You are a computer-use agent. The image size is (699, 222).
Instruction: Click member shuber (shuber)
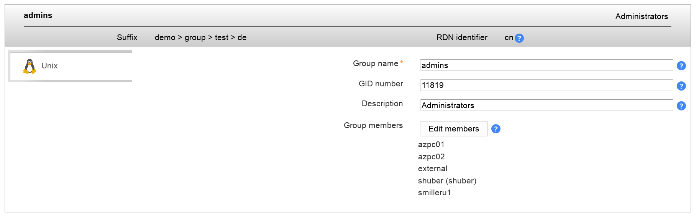pos(447,181)
